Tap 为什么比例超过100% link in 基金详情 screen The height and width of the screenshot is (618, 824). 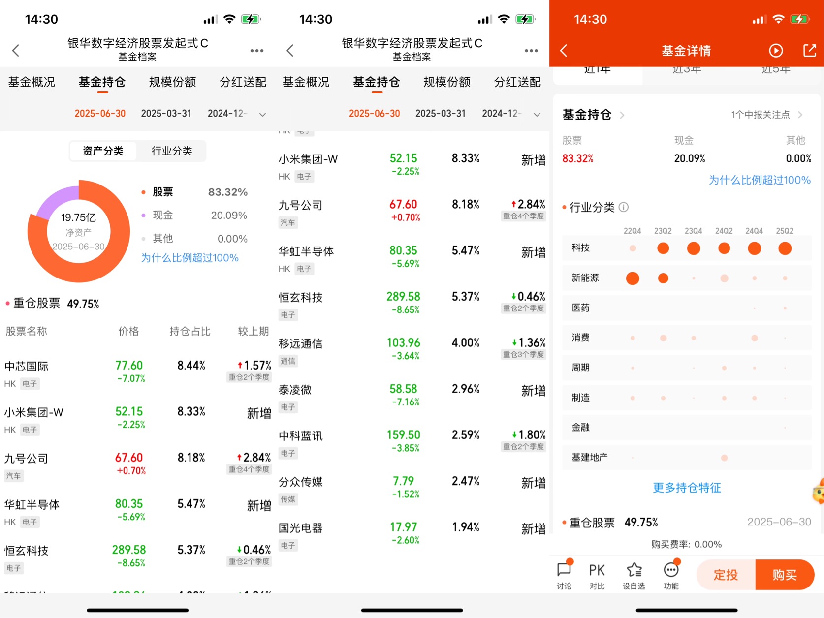point(760,180)
